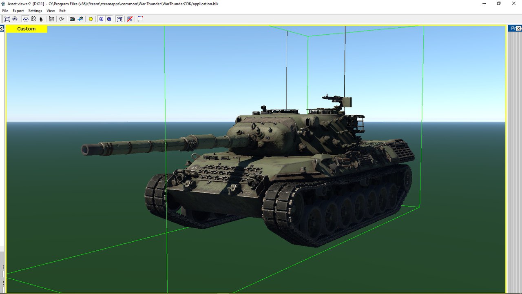Toggle the solid blue cube view button
522x294 pixels.
pyautogui.click(x=109, y=19)
